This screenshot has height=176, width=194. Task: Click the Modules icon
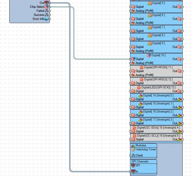tap(133, 146)
